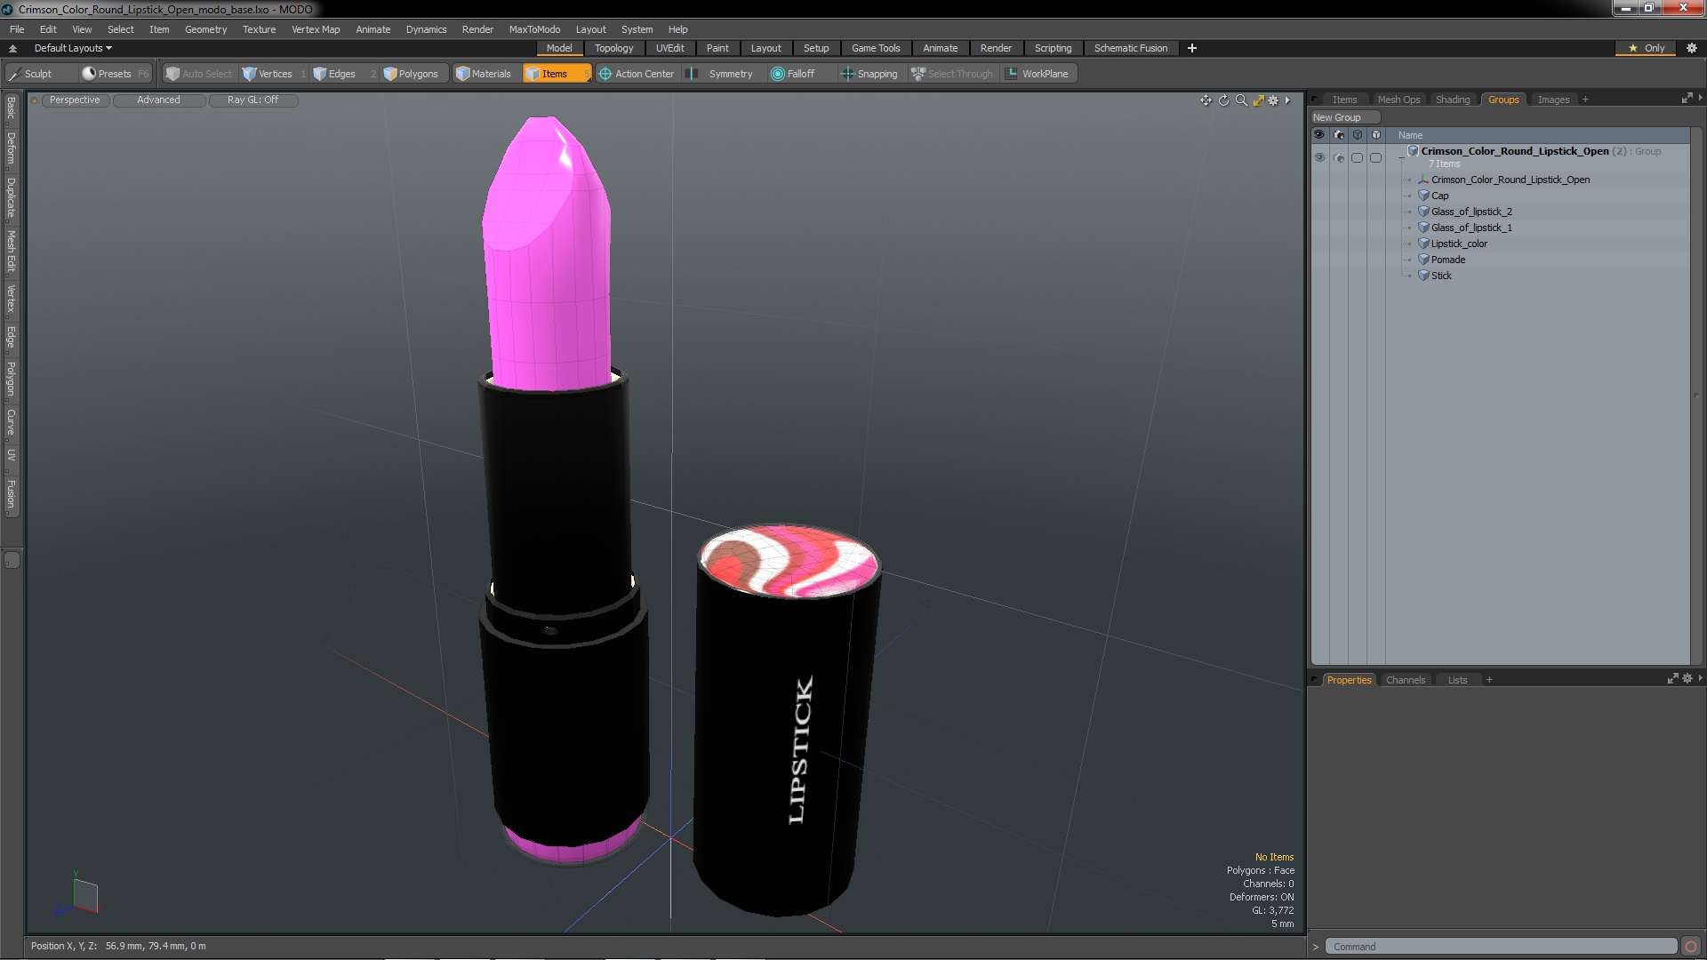The image size is (1707, 960).
Task: Click the New Group button
Action: [1336, 117]
